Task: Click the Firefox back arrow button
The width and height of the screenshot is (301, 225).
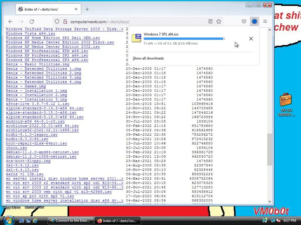Action: (x=11, y=22)
